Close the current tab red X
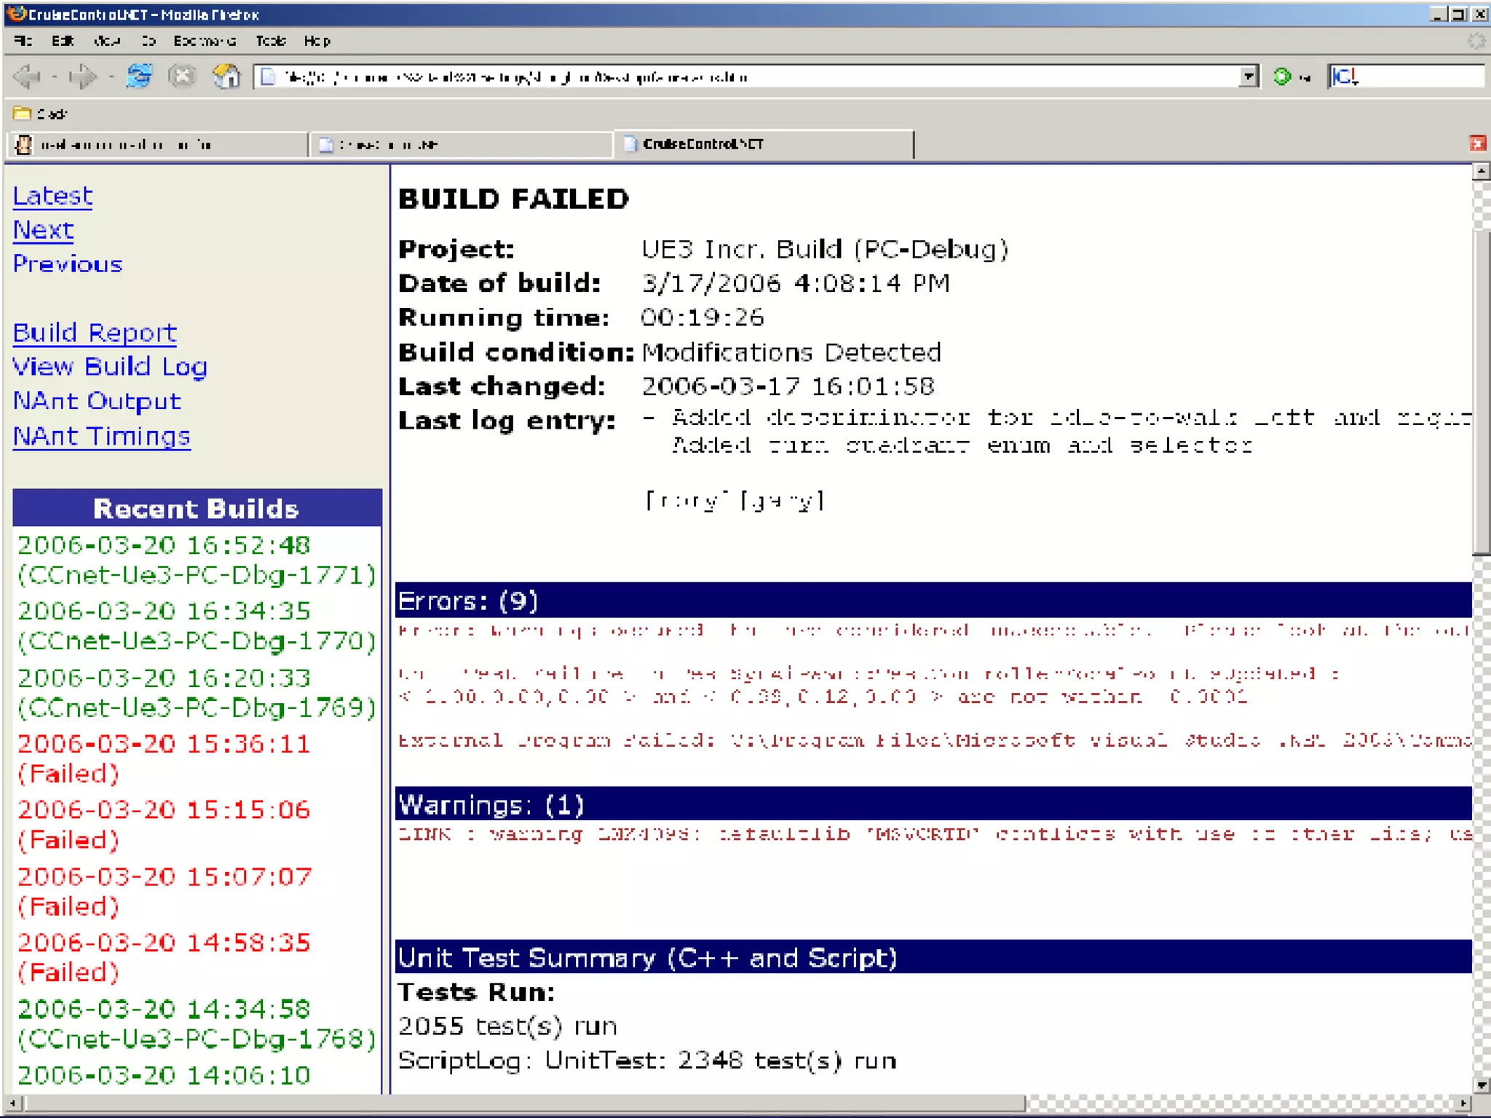Screen dimensions: 1491x1118 tap(1476, 143)
